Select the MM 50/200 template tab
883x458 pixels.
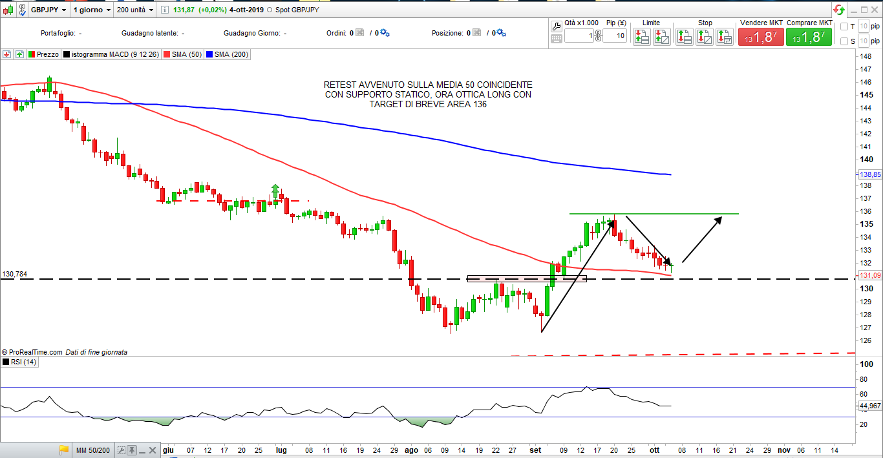[92, 450]
